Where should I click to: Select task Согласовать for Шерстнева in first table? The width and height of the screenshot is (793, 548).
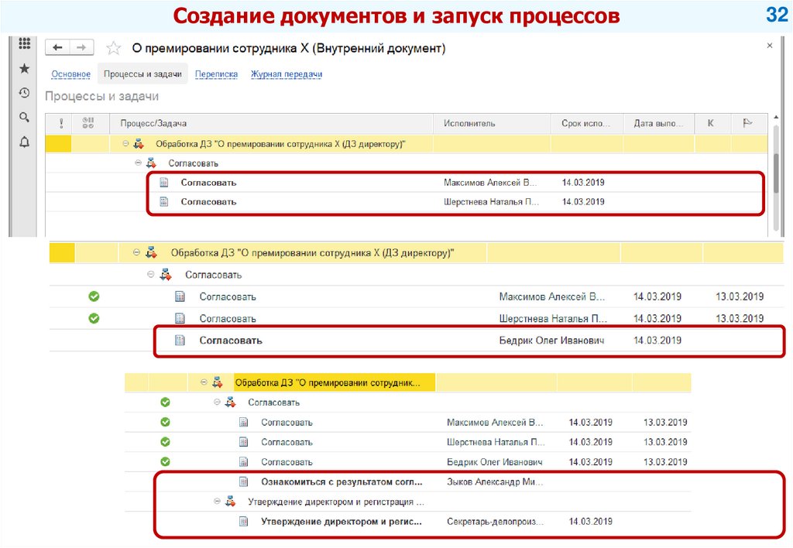coord(208,202)
